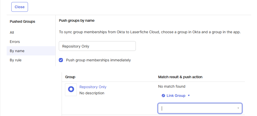257x116 pixels.
Task: Open the Repository Only group link
Action: 93,87
